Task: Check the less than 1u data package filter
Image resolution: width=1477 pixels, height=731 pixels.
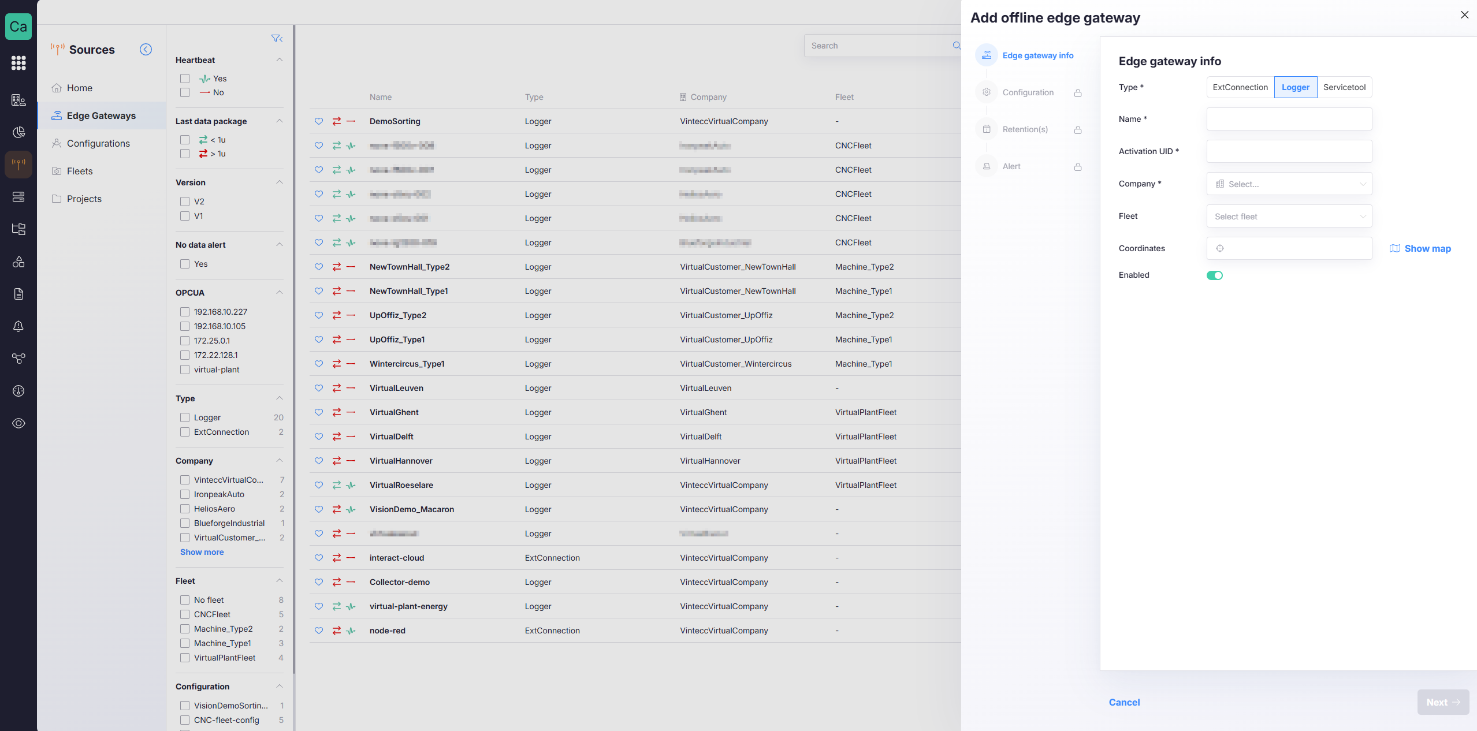Action: click(185, 140)
